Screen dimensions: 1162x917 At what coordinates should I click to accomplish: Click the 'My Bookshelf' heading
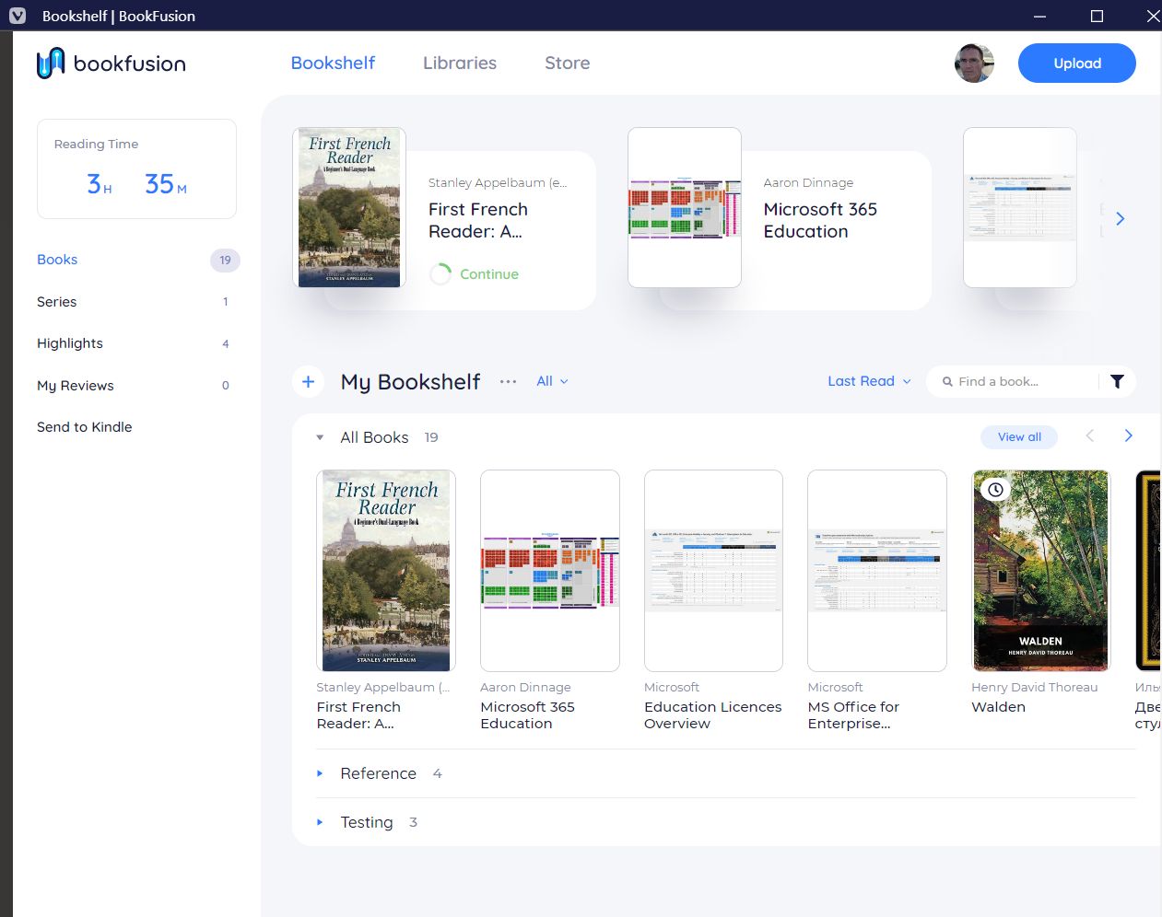[410, 382]
